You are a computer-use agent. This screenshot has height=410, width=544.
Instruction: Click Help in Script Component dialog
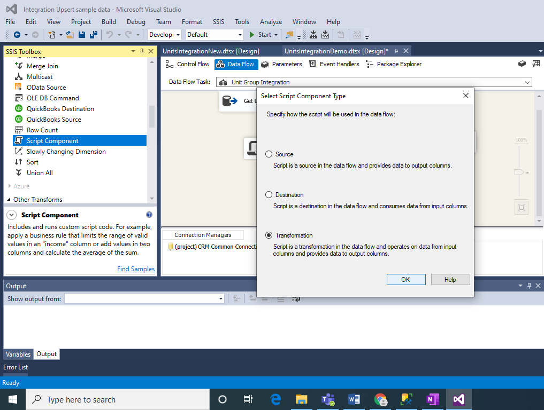450,279
